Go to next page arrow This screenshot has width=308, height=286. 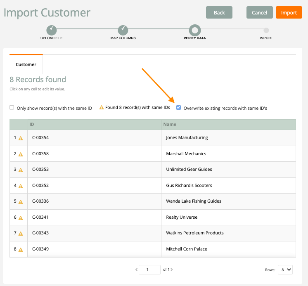coord(172,269)
